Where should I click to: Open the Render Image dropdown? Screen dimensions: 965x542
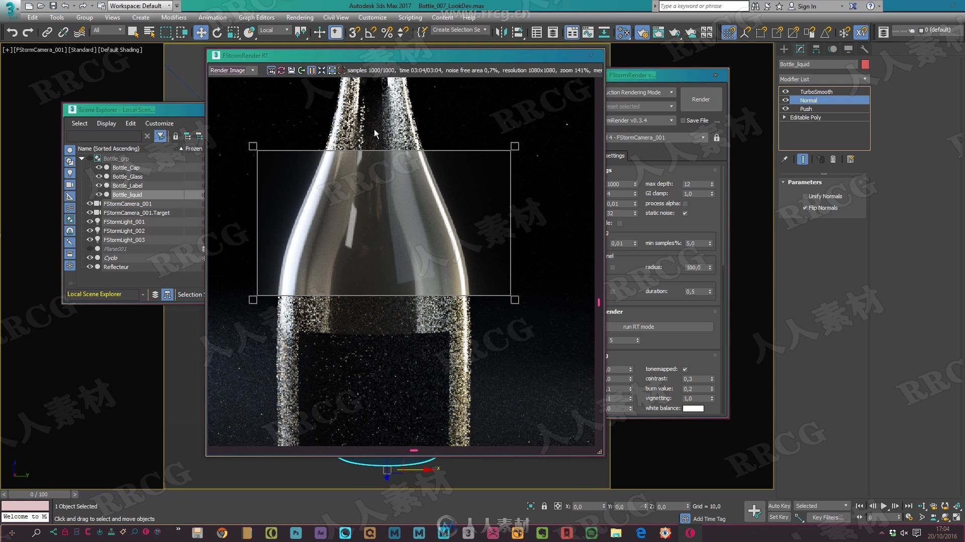pos(252,70)
